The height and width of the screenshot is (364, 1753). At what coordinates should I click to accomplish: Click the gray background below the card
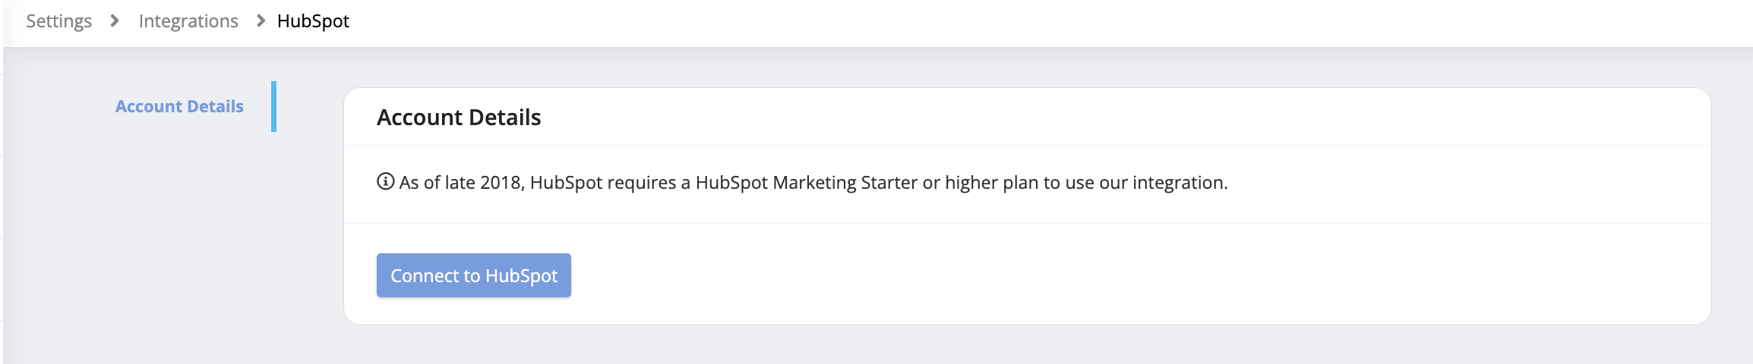(1025, 345)
